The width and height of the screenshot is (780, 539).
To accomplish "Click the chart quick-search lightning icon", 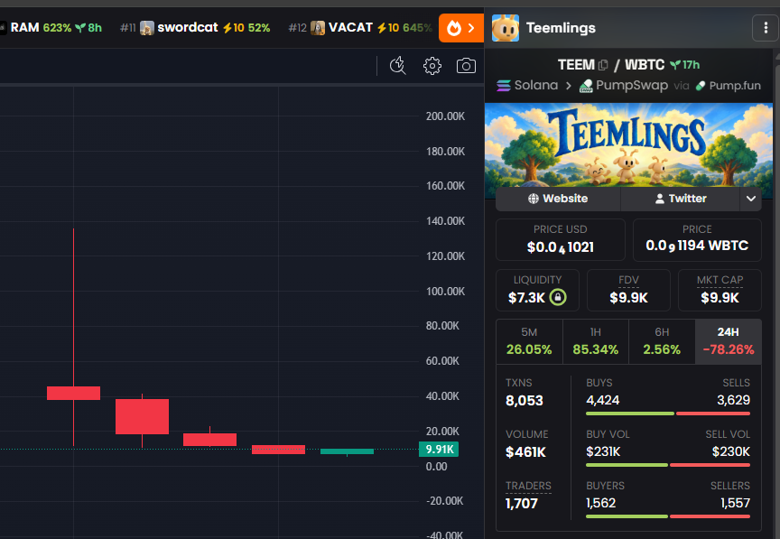I will point(398,66).
